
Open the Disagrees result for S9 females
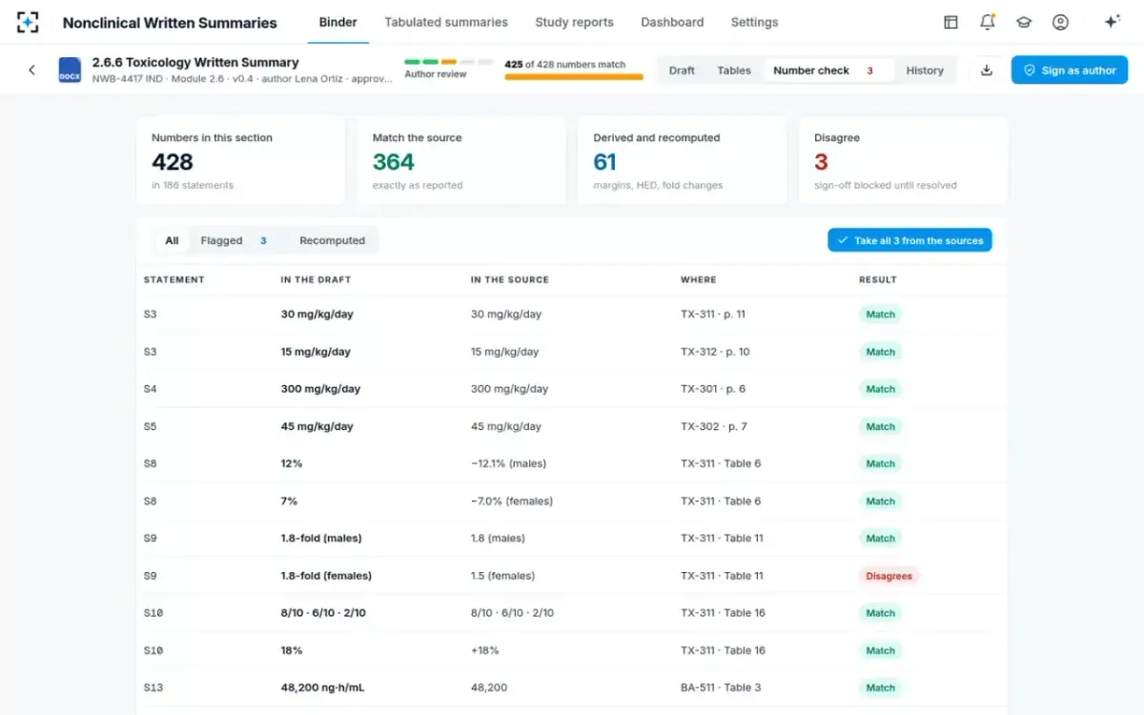[x=889, y=576]
